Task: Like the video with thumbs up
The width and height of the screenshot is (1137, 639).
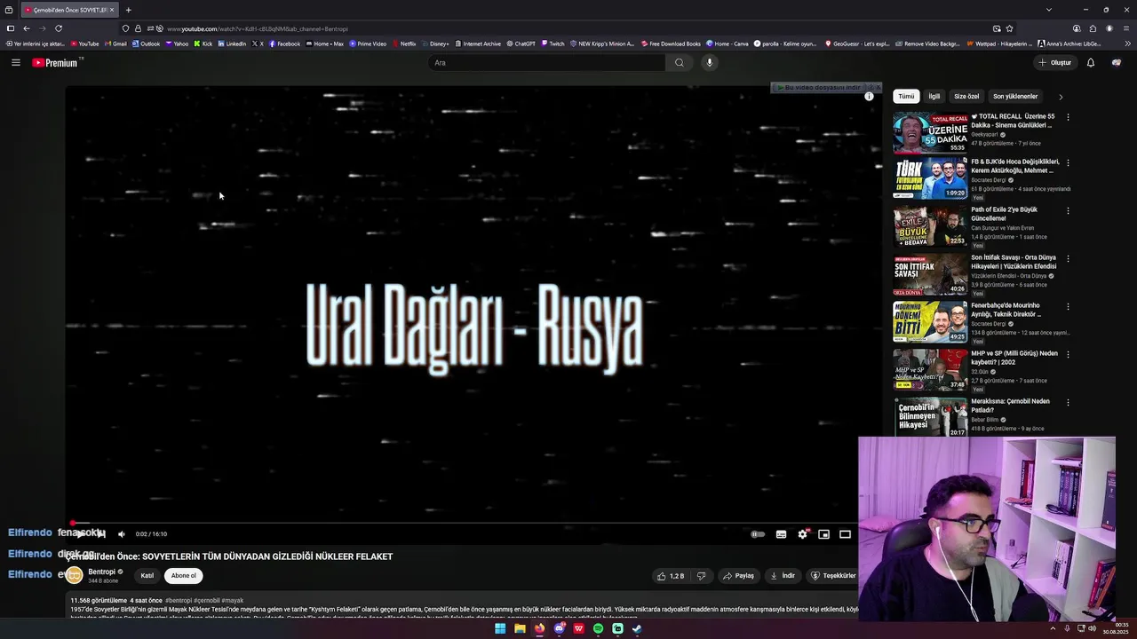Action: pyautogui.click(x=670, y=576)
